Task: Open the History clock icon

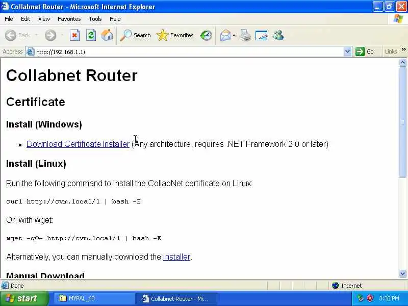Action: tap(206, 35)
